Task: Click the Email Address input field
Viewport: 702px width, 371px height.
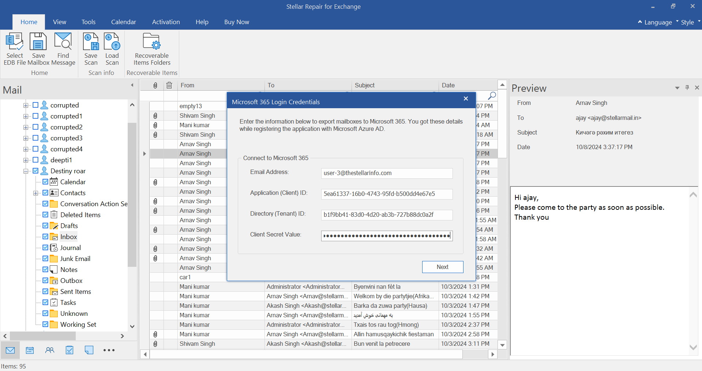Action: tap(387, 173)
